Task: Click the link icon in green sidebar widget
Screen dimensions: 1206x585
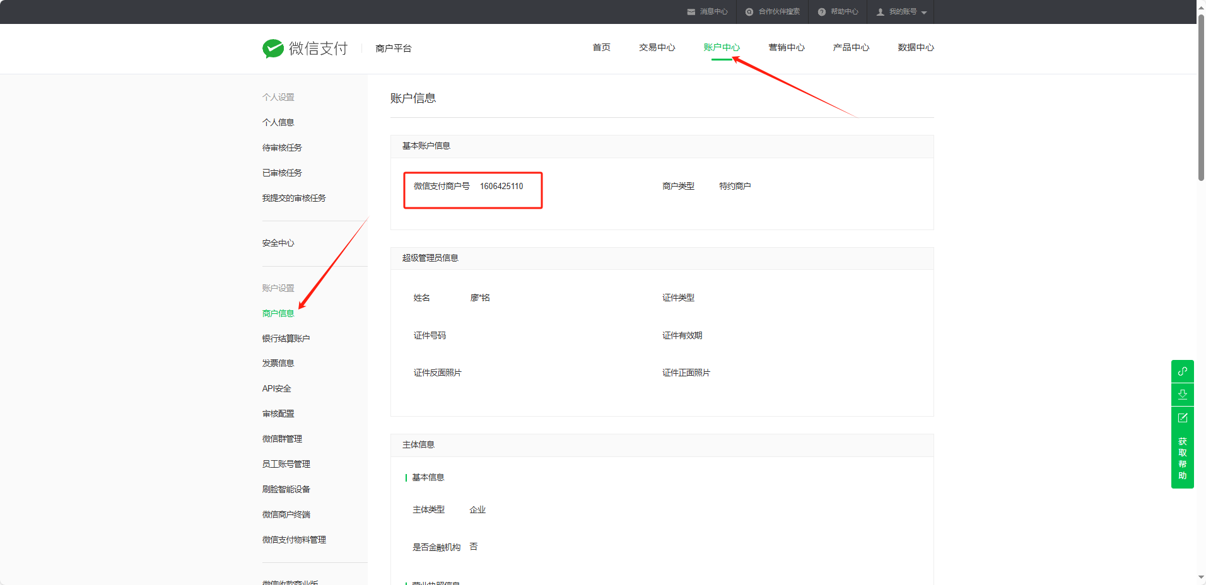Action: coord(1182,371)
